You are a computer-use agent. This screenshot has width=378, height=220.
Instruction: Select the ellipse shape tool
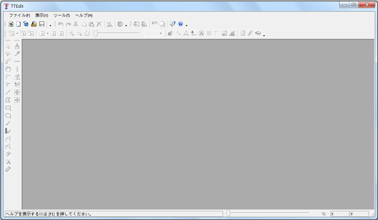pos(8,116)
